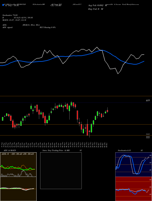Image resolution: width=152 pixels, height=201 pixels.
Task: Click the tall red candle at the November low
Action: point(87,129)
